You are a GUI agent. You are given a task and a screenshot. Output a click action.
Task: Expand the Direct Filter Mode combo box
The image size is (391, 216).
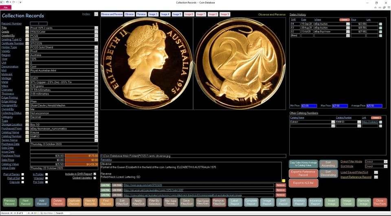[x=386, y=162]
